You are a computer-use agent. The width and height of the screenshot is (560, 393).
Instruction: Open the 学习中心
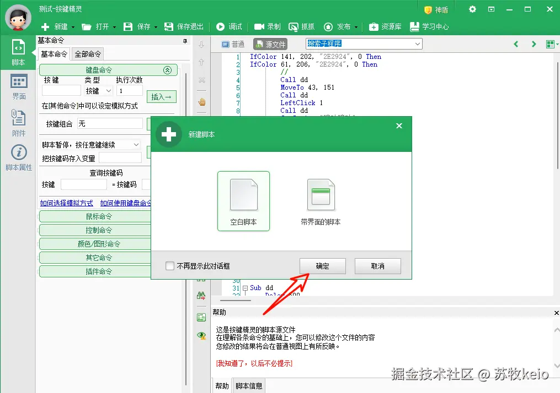429,27
